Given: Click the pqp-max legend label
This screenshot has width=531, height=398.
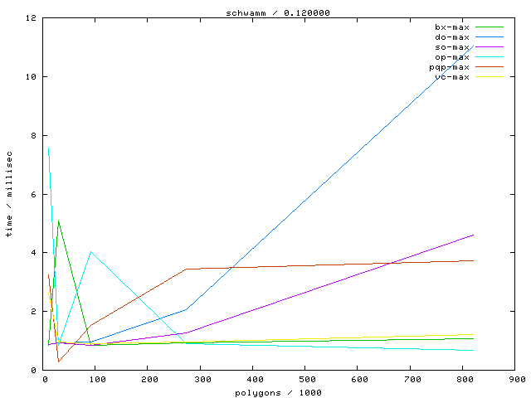Looking at the screenshot, I should tap(450, 67).
